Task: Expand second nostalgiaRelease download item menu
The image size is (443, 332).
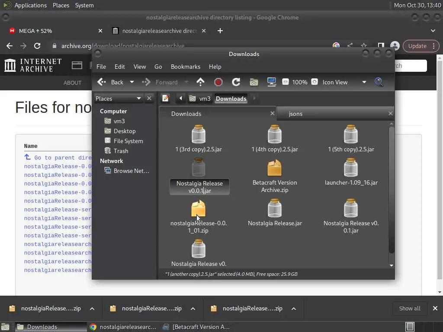Action: click(x=193, y=309)
